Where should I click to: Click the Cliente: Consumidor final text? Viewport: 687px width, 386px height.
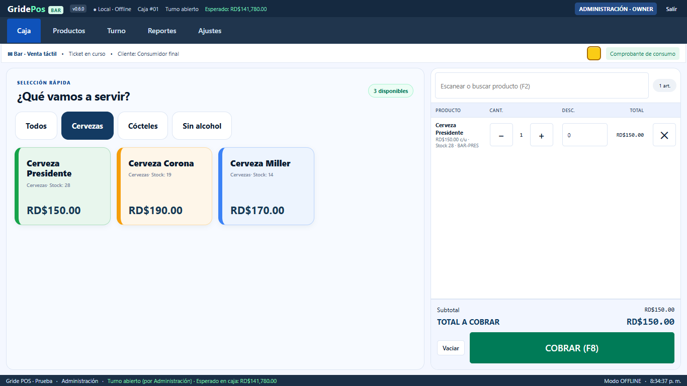pyautogui.click(x=148, y=54)
